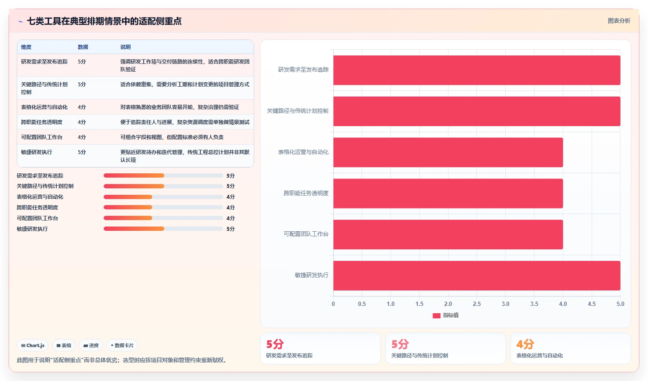This screenshot has width=648, height=381.
Task: Click the 研发需求至发布追踪 chart bar
Action: 476,70
